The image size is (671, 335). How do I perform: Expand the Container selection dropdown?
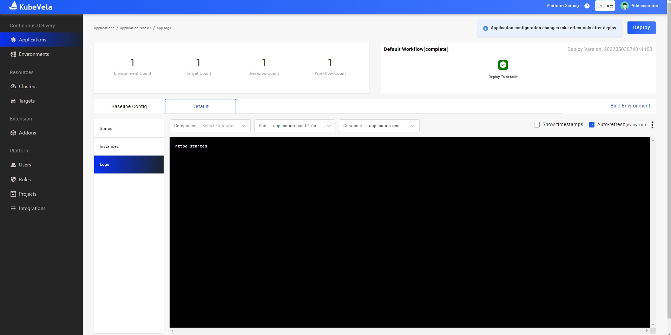pos(379,126)
